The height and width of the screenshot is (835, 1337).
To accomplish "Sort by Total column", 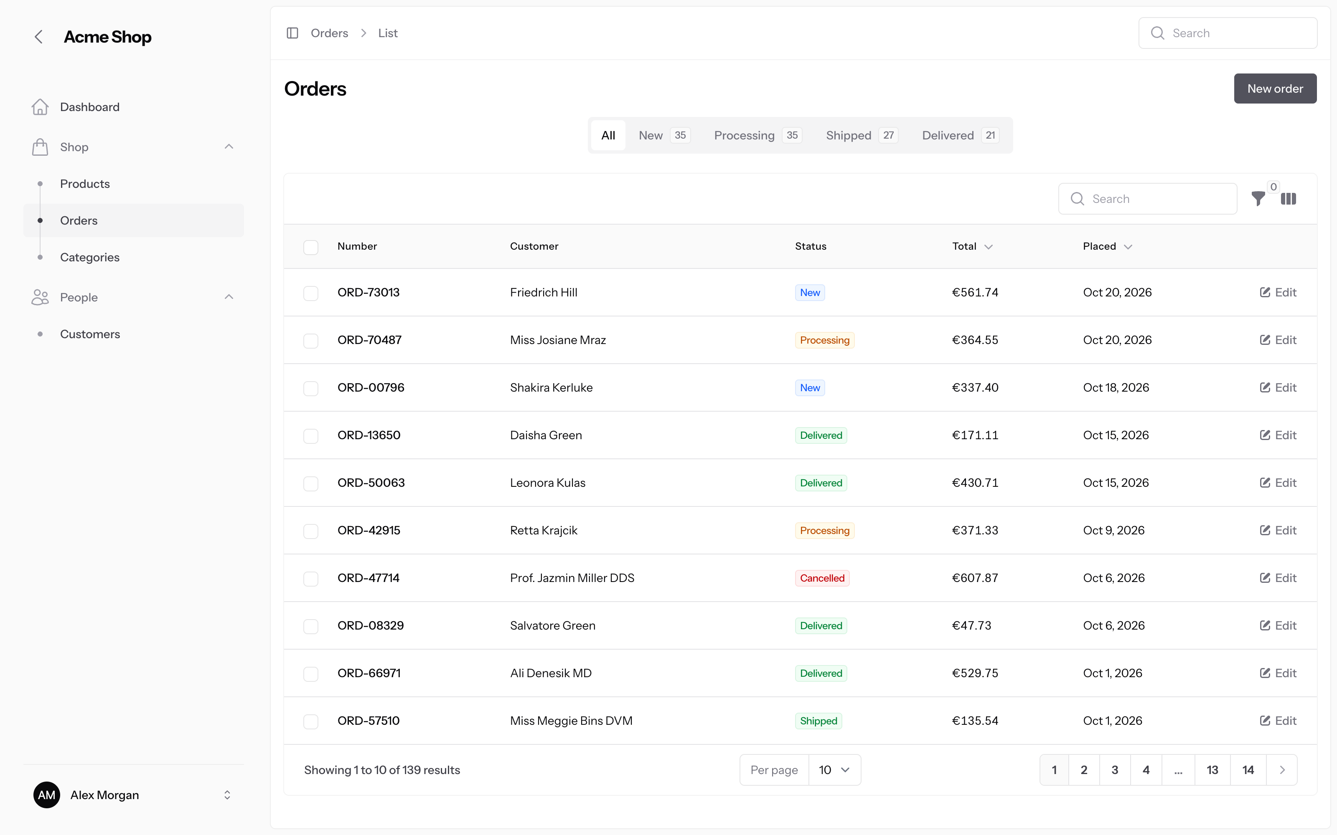I will (972, 246).
